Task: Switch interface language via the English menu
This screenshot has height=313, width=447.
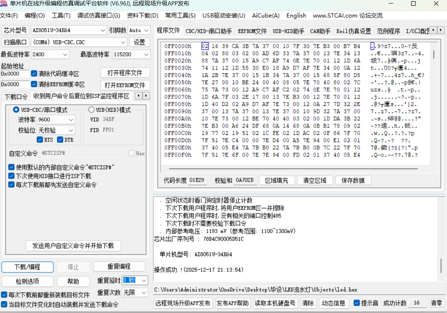Action: 296,15
